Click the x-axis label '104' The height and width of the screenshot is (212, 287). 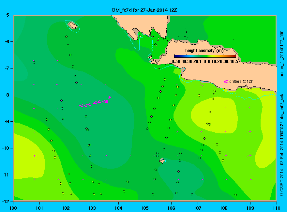(x=118, y=208)
